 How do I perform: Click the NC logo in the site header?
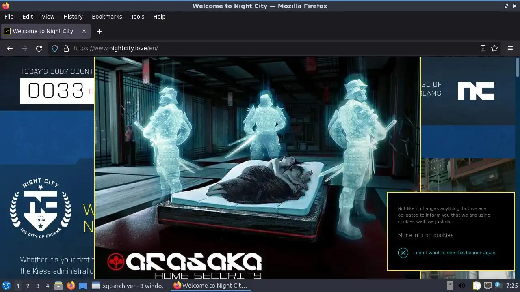point(476,90)
